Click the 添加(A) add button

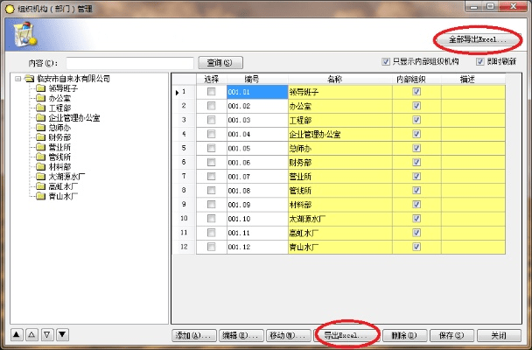click(193, 336)
